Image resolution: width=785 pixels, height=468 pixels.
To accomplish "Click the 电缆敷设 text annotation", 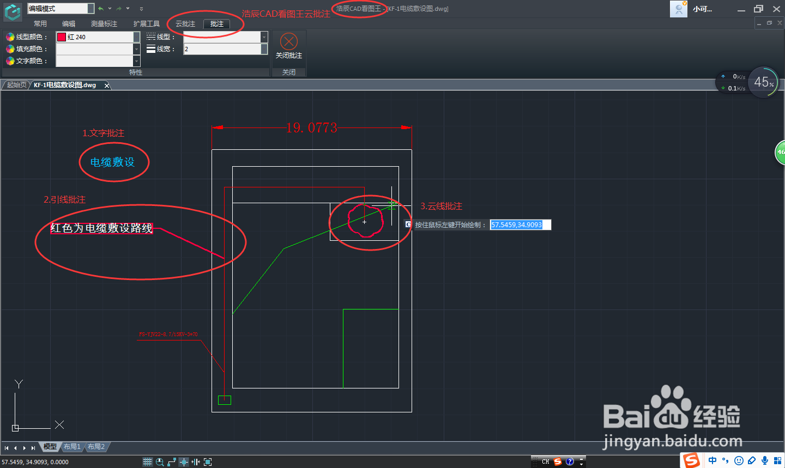I will (112, 162).
